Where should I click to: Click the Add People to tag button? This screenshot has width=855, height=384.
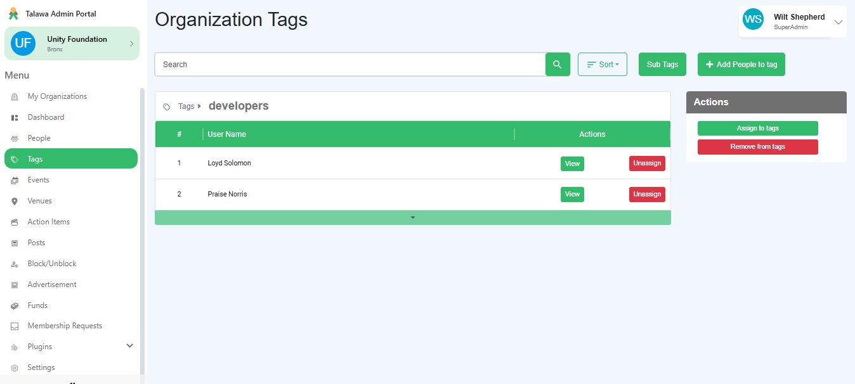pos(741,65)
